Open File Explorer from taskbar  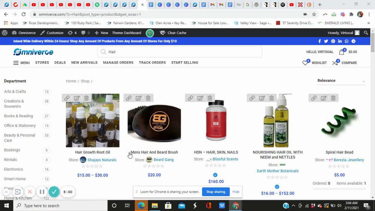(x=155, y=206)
